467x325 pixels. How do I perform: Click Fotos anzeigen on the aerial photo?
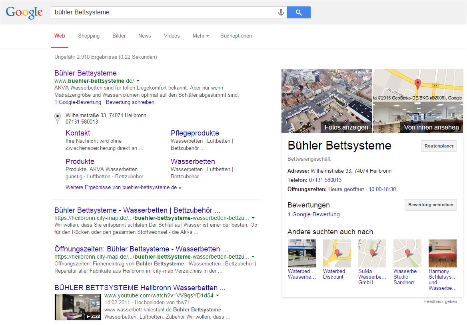tap(346, 127)
